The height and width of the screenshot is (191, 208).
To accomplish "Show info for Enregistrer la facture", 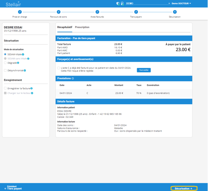I will (31, 89).
